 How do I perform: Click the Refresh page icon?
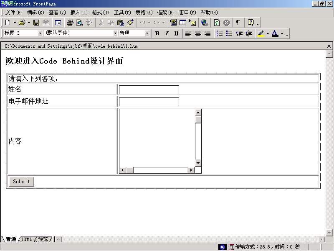(217, 23)
